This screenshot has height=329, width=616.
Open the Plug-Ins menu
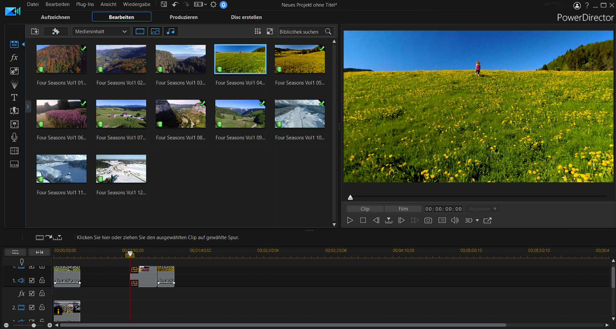click(85, 4)
